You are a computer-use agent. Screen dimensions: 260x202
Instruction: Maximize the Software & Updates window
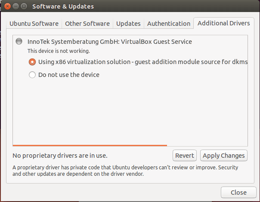(x=24, y=6)
